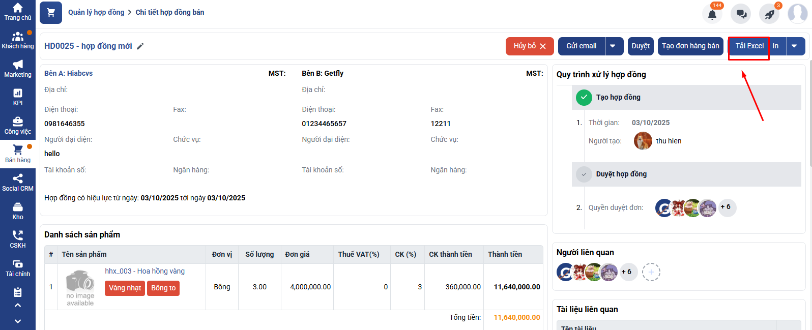Expand the In print dropdown arrow

coord(795,46)
